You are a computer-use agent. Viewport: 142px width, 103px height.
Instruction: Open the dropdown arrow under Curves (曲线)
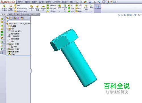click(91, 12)
